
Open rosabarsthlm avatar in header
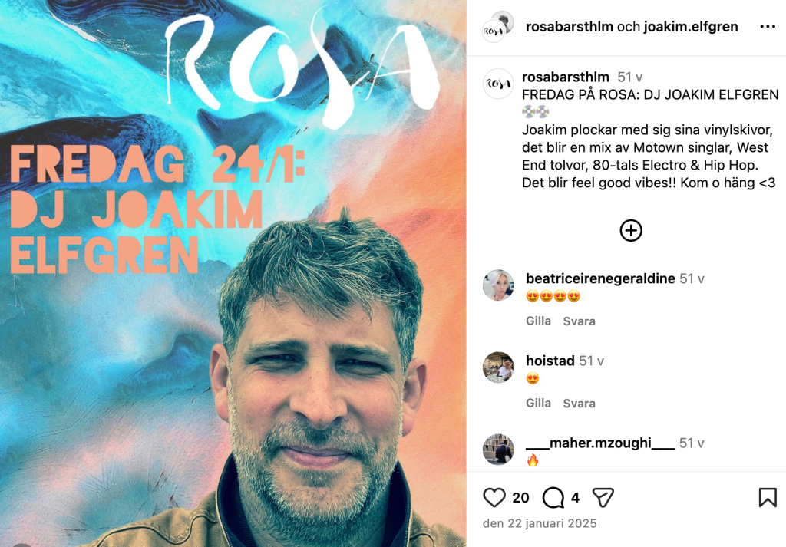(497, 27)
